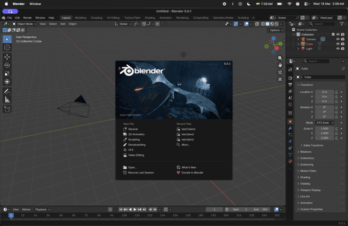Image resolution: width=348 pixels, height=226 pixels.
Task: Jump to timeline end frame
Action: pos(144,209)
